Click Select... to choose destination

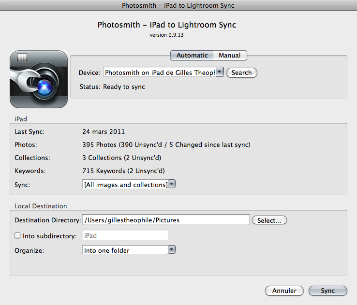pos(269,220)
